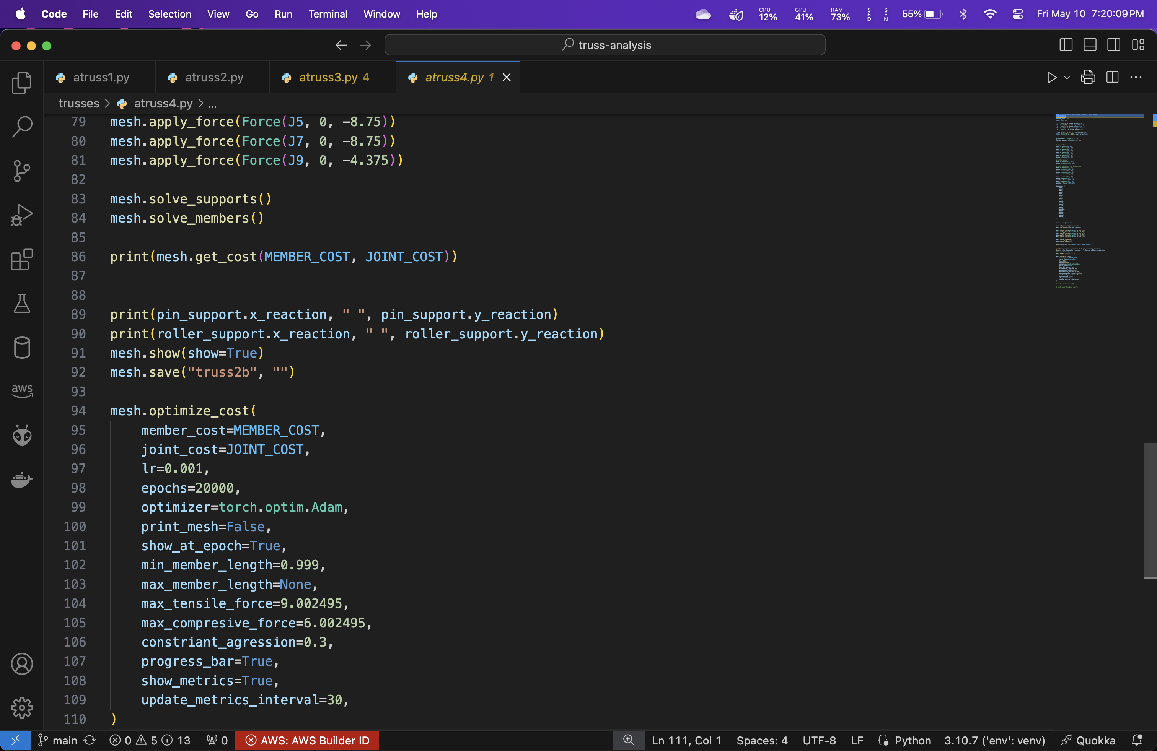Customize editor layout

[1138, 45]
